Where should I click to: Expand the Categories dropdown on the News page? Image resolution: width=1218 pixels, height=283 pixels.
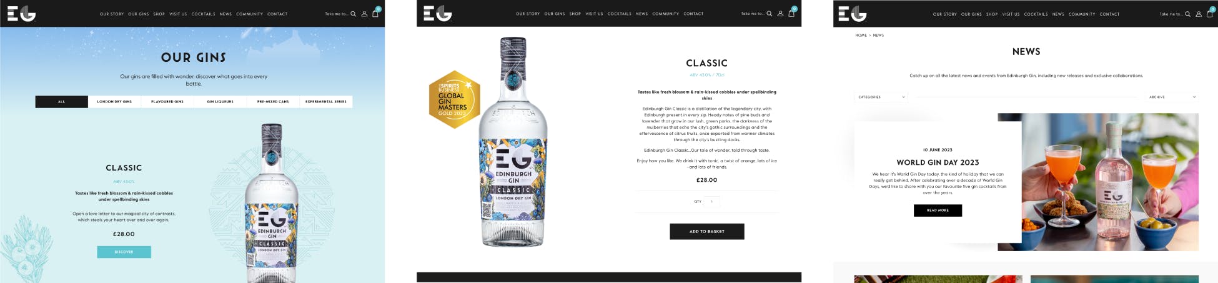pyautogui.click(x=881, y=97)
